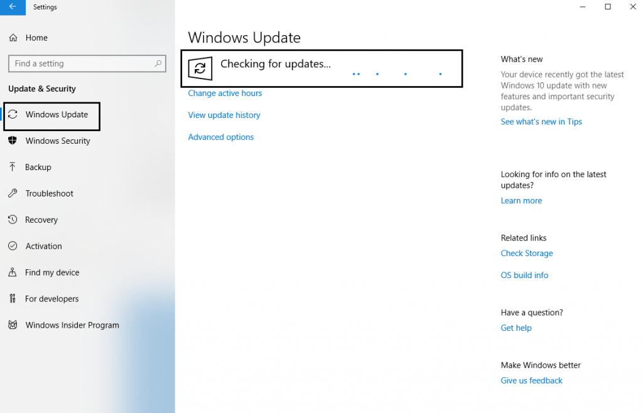Go to For developers settings
This screenshot has height=413, width=643.
coord(51,299)
